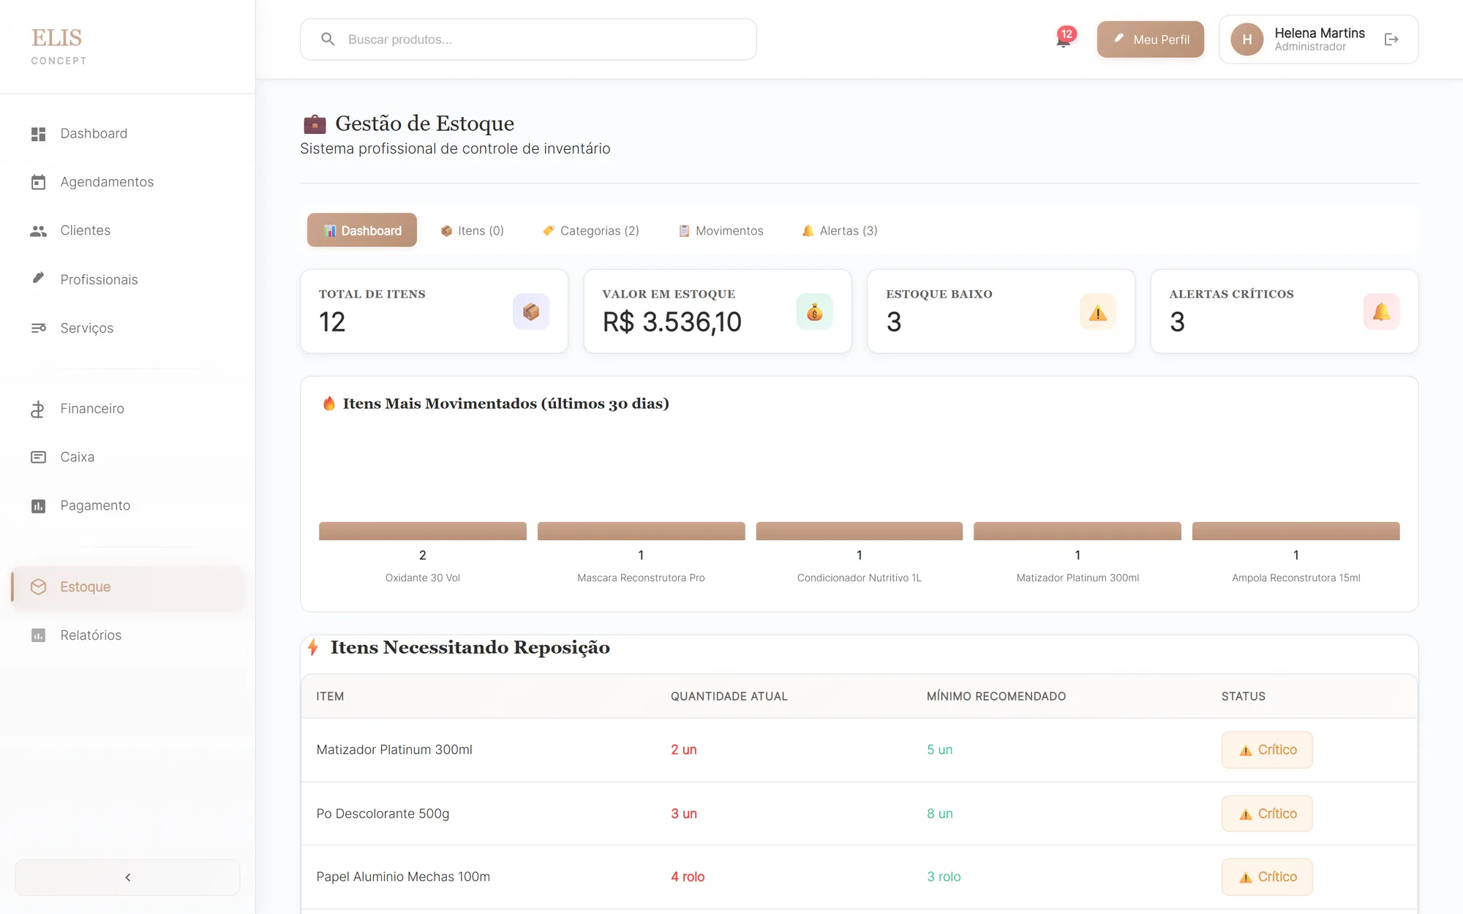Click the Po Descolorante 500g item name
The height and width of the screenshot is (914, 1463).
(x=383, y=814)
